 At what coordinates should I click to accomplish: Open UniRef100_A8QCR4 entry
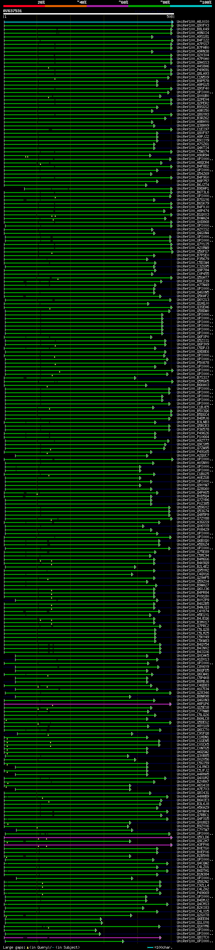(x=193, y=163)
